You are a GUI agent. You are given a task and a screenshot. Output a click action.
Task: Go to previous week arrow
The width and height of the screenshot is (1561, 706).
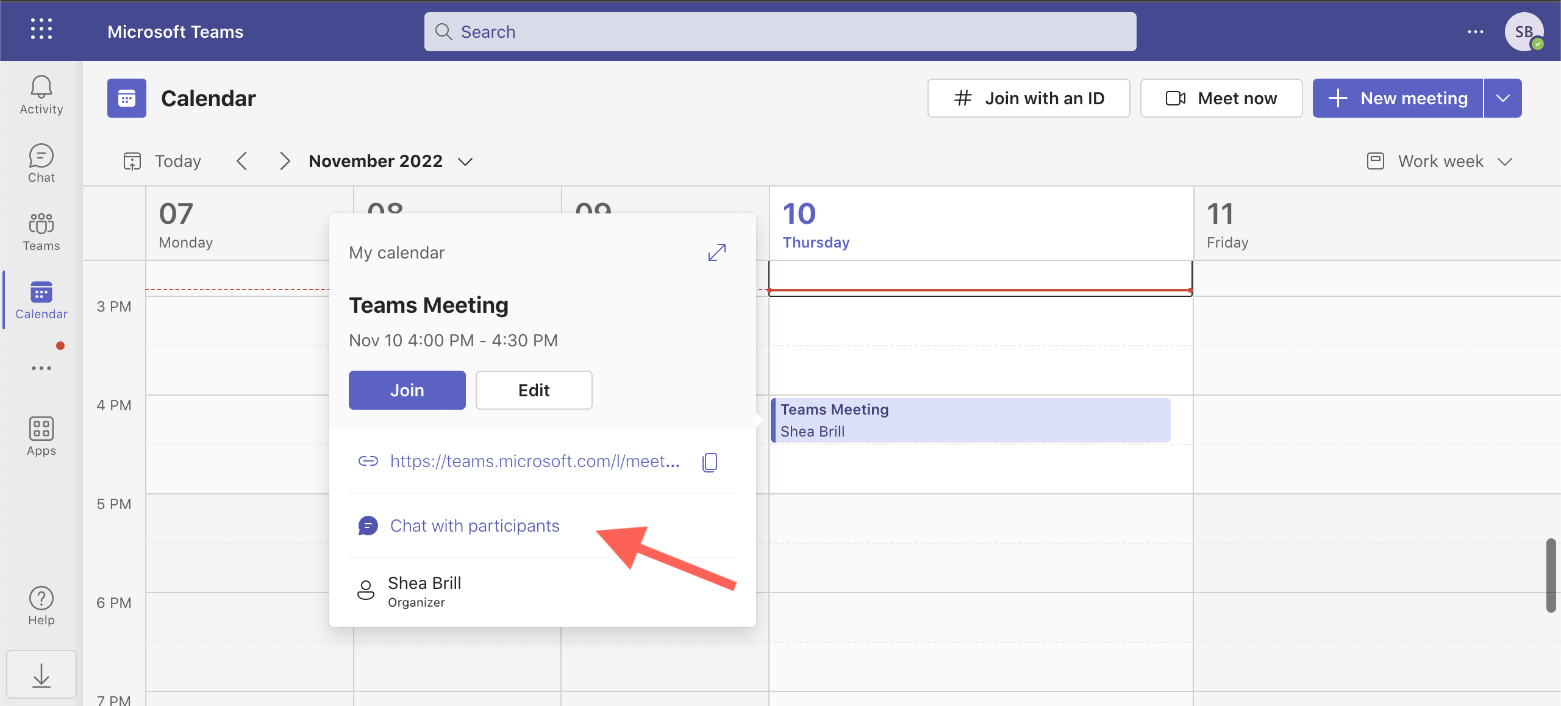tap(241, 161)
